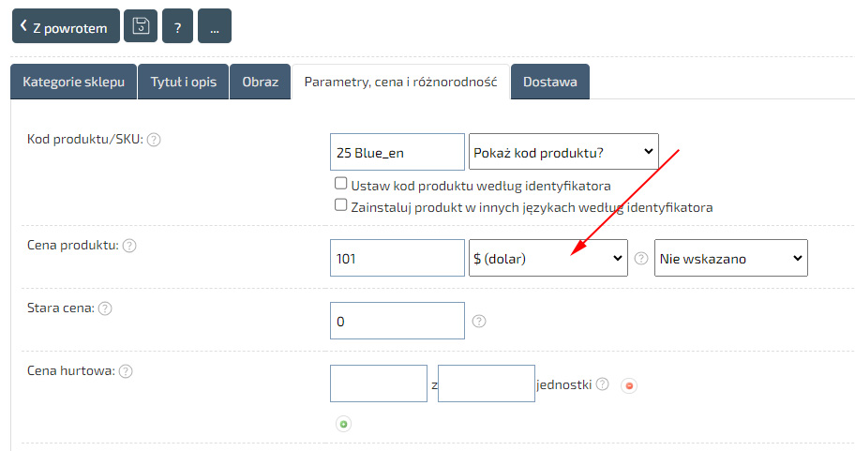The width and height of the screenshot is (855, 451).
Task: Select the Tytuł i opis tab
Action: pyautogui.click(x=184, y=82)
